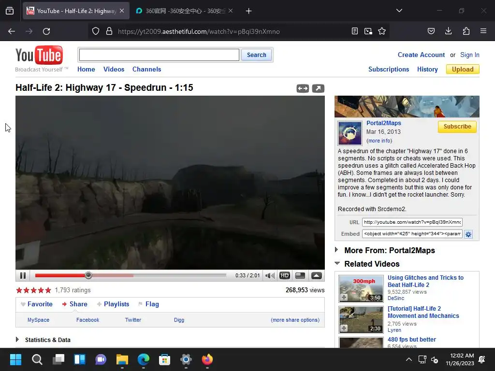Toggle HD quality on the player
This screenshot has width=495, height=371.
click(x=284, y=275)
